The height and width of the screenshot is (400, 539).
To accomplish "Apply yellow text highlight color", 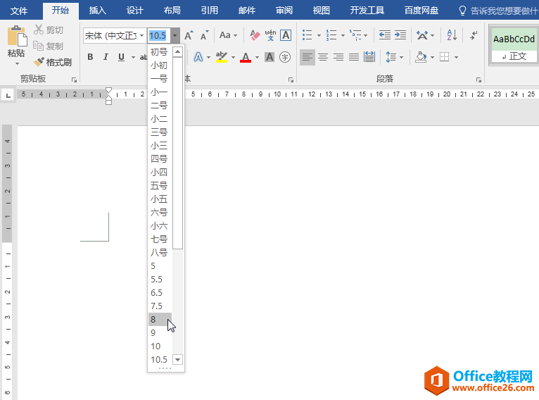I will click(222, 57).
